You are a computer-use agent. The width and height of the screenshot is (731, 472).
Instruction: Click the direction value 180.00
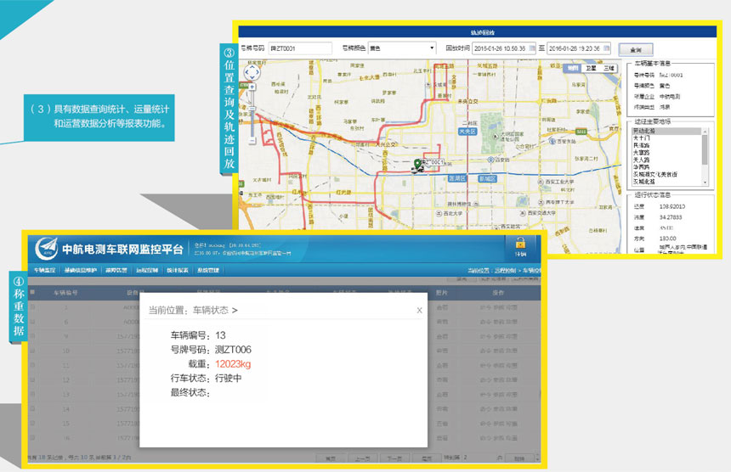point(667,239)
